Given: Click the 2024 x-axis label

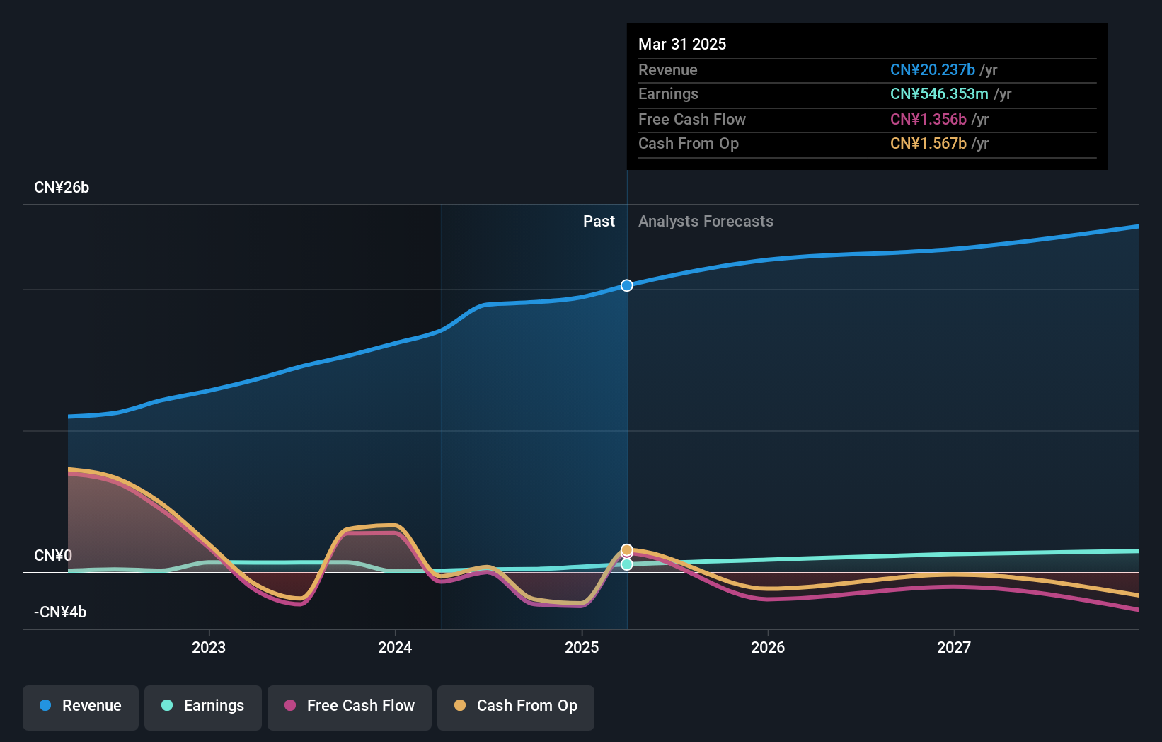Looking at the screenshot, I should pyautogui.click(x=395, y=647).
